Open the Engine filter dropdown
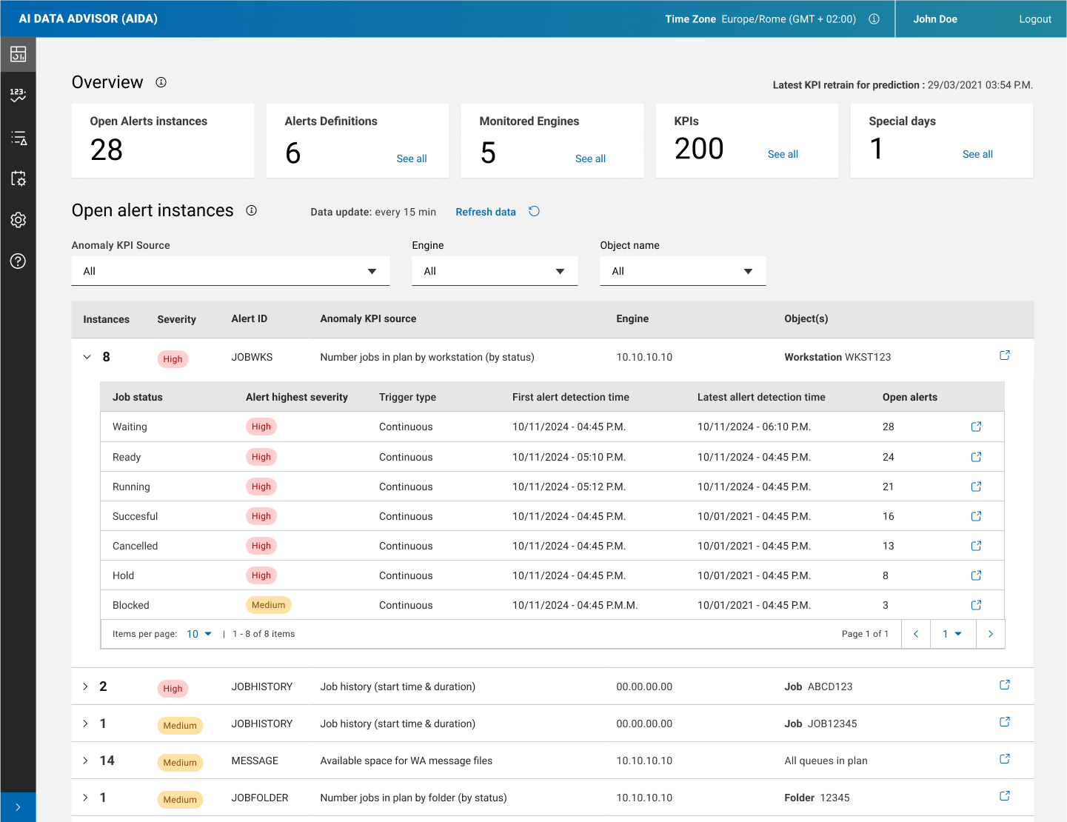Viewport: 1067px width, 822px height. 494,271
